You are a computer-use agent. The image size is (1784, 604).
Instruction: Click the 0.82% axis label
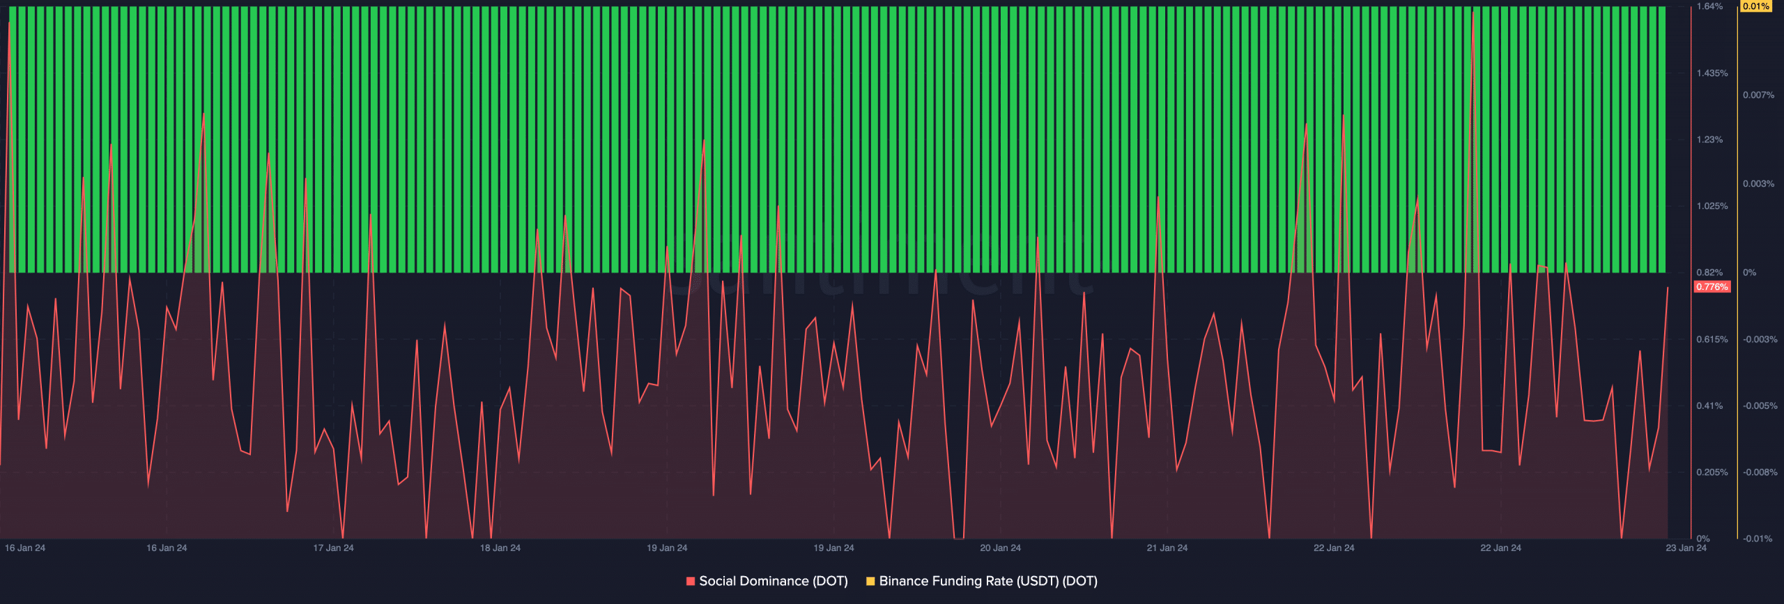(x=1709, y=272)
